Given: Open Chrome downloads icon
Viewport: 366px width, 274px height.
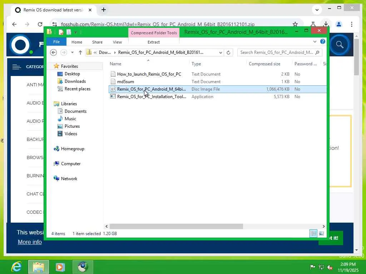Looking at the screenshot, I should pyautogui.click(x=326, y=24).
